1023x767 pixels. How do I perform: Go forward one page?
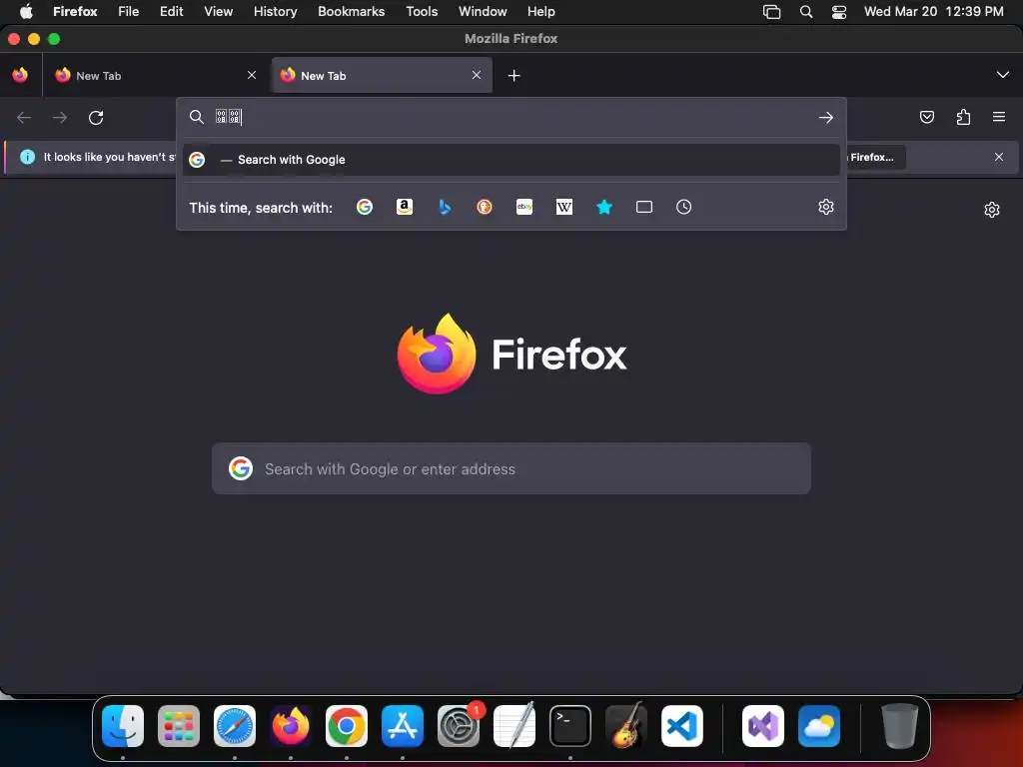tap(60, 118)
